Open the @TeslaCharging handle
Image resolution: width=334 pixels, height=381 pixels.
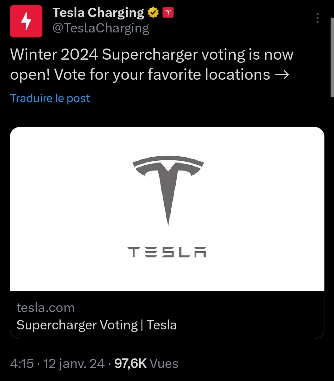(x=101, y=28)
